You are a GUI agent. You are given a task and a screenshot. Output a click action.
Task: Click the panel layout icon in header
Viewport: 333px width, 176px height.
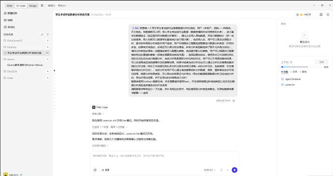point(321,14)
